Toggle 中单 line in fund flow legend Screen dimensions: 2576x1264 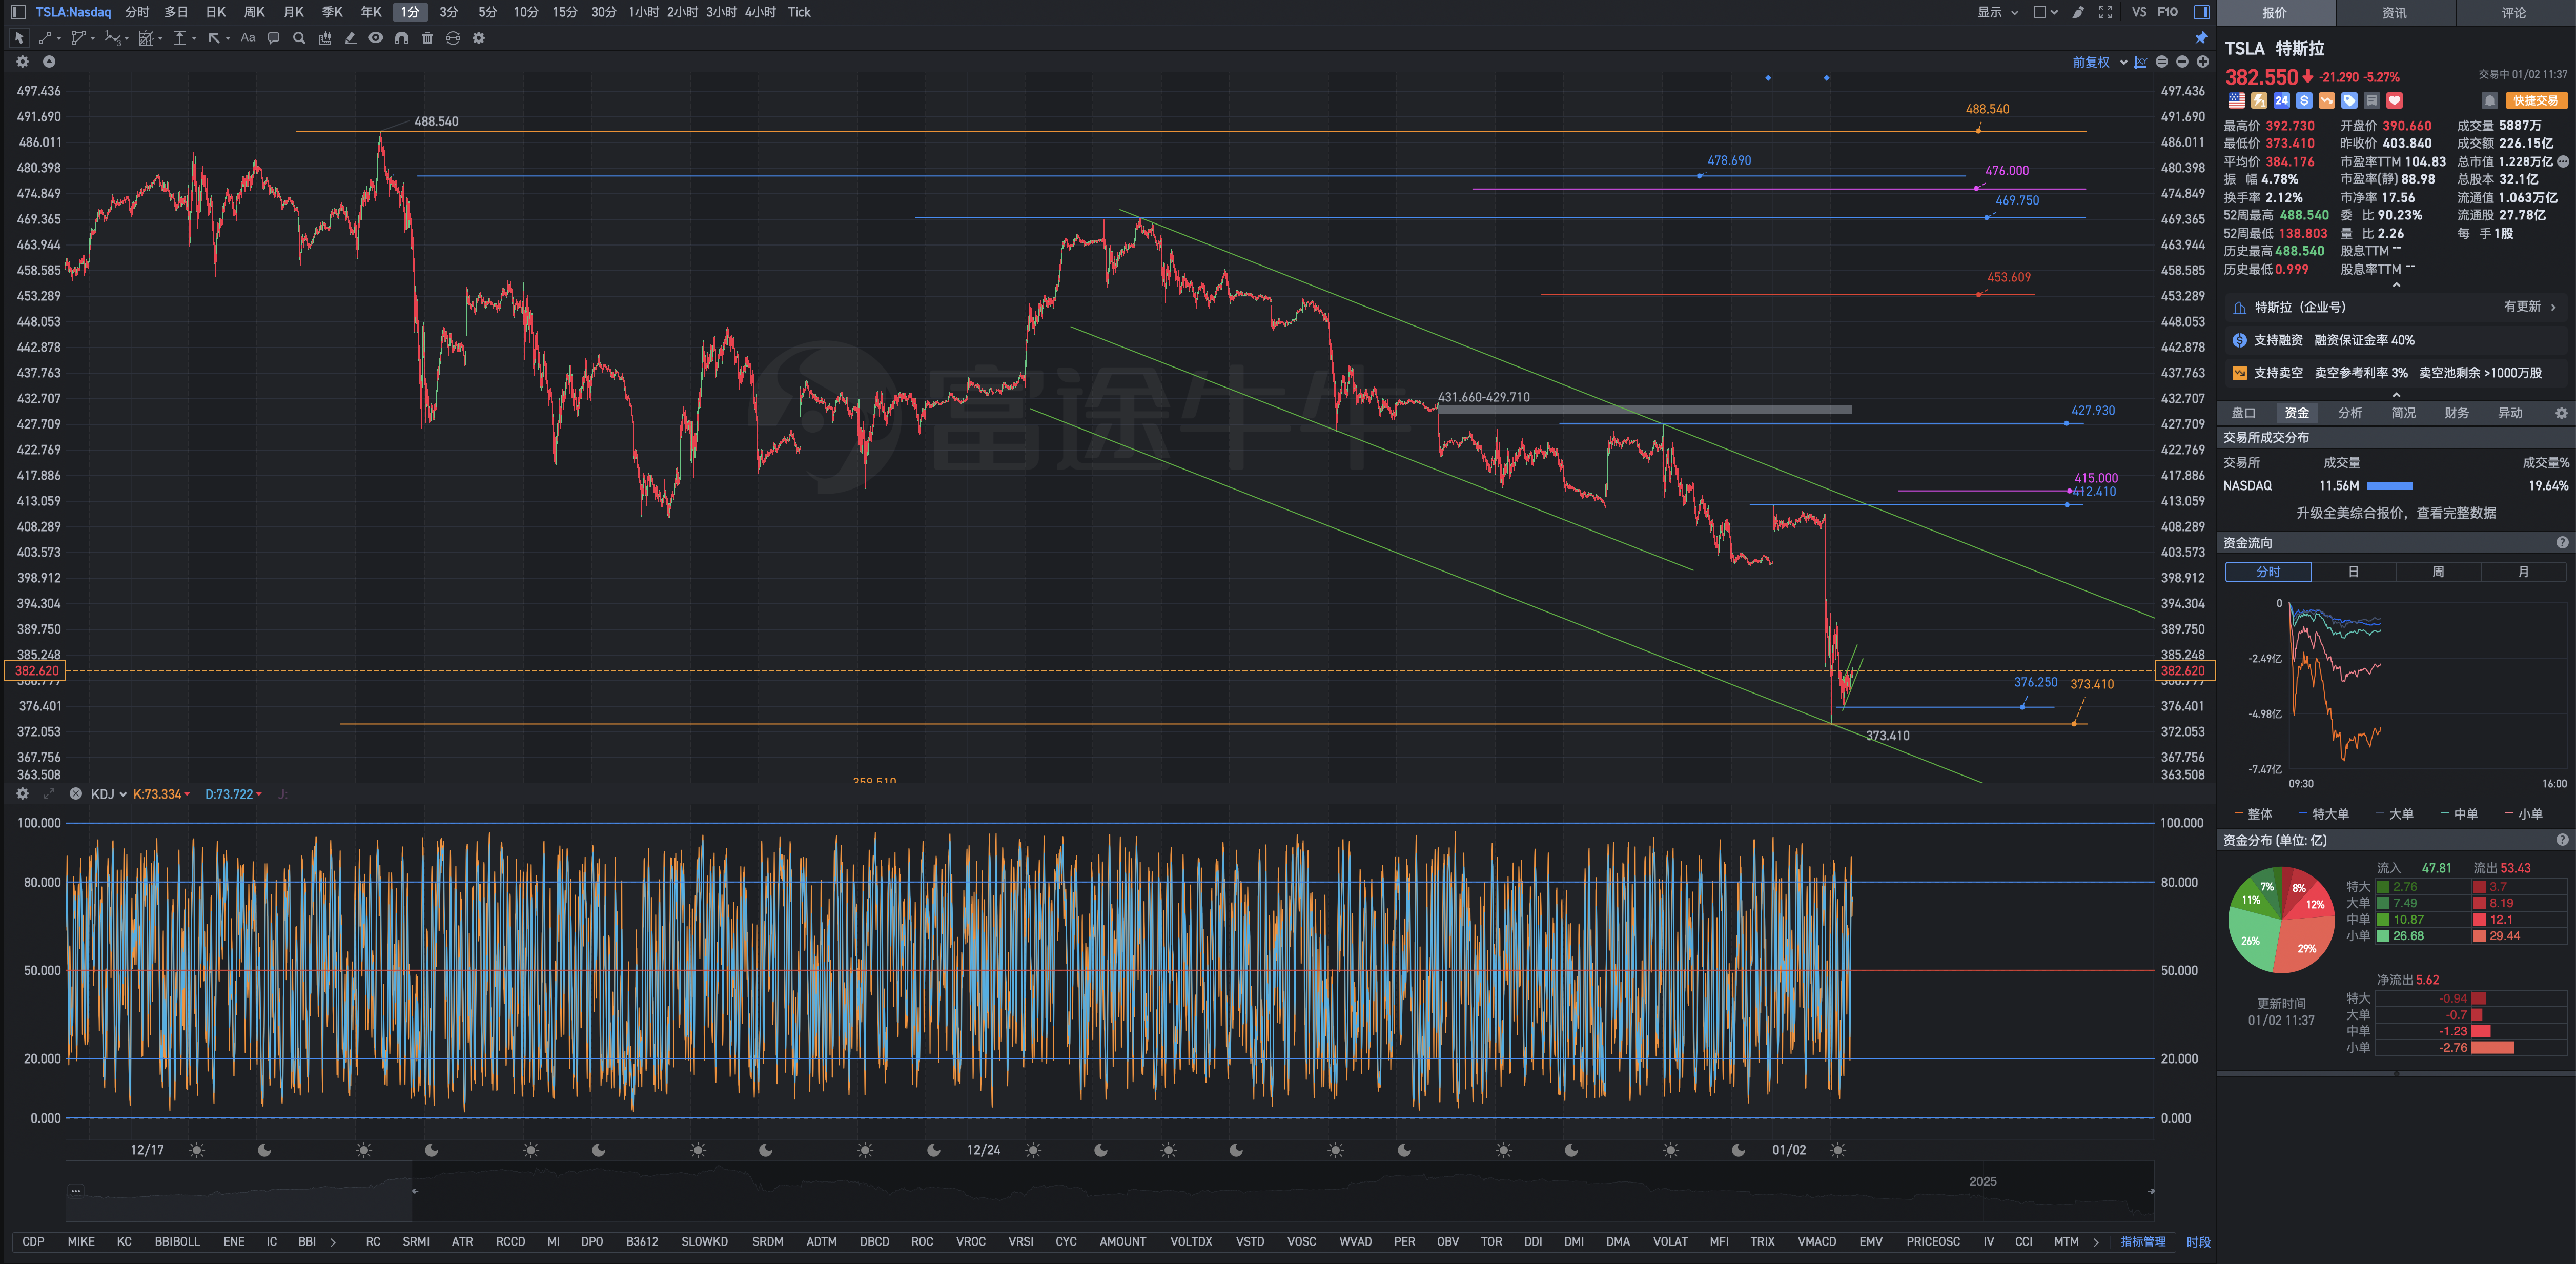(x=2460, y=814)
